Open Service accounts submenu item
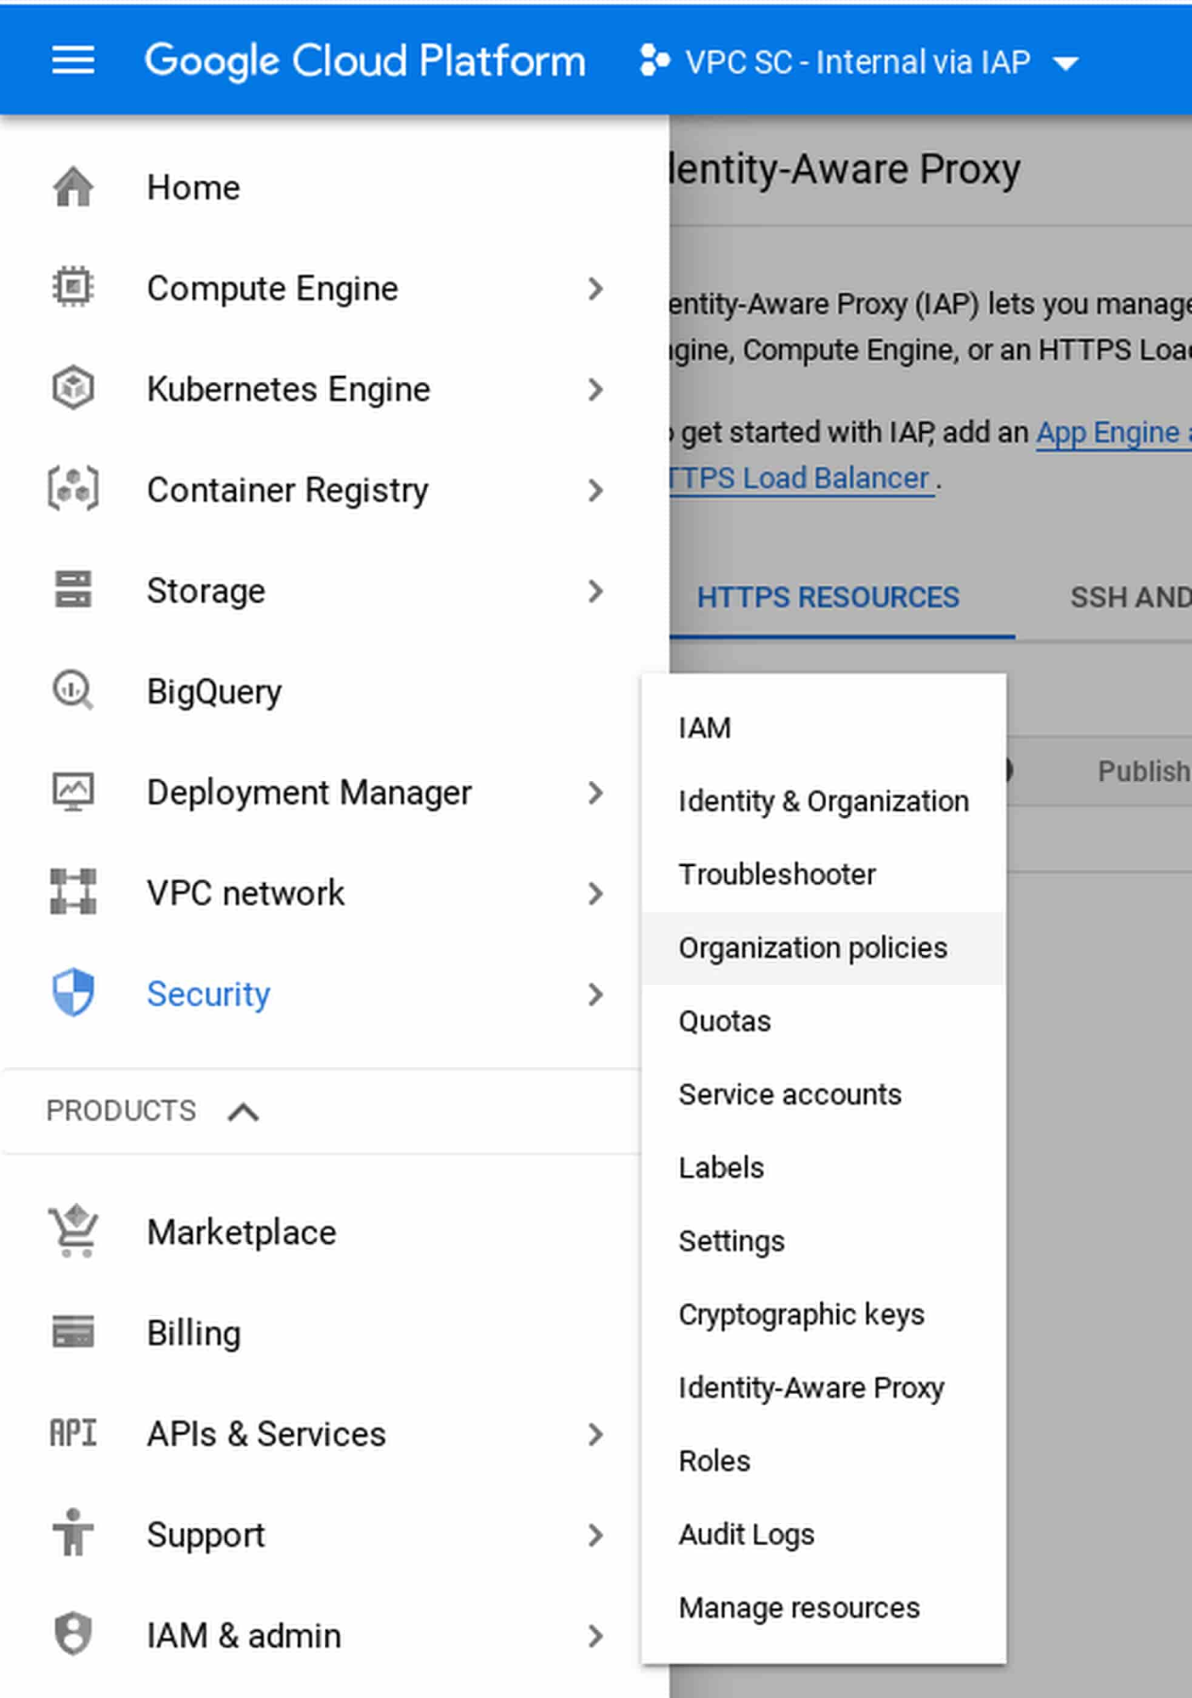The width and height of the screenshot is (1192, 1698). pyautogui.click(x=823, y=1094)
